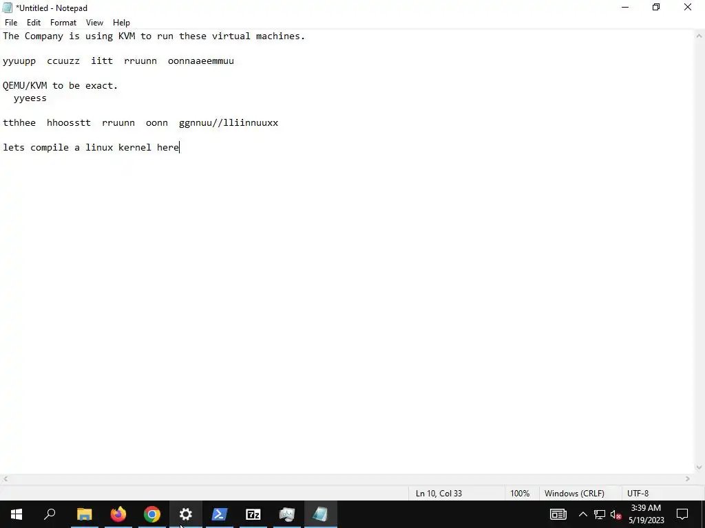Select the Notepad taskbar icon
The image size is (705, 528).
(321, 514)
